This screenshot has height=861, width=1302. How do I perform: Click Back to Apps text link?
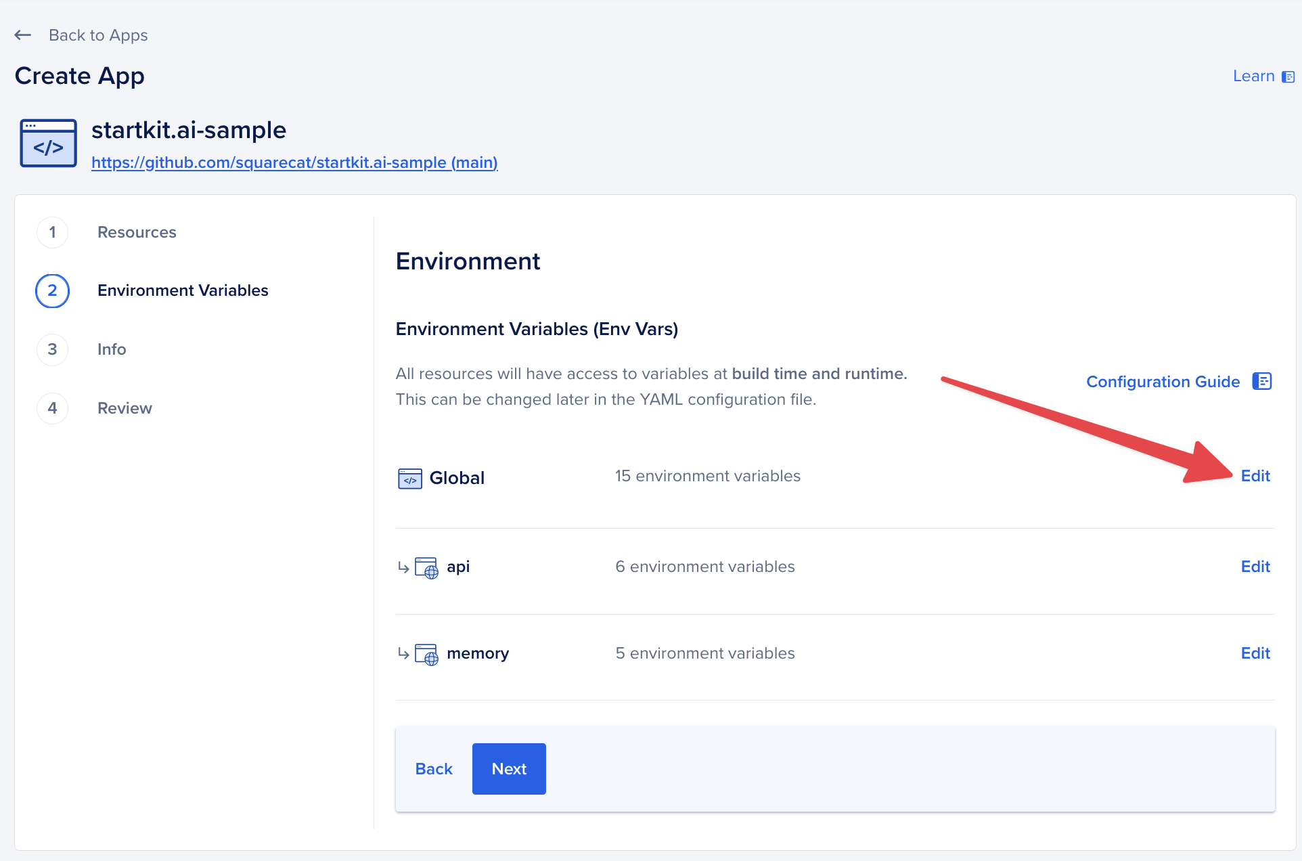[97, 35]
